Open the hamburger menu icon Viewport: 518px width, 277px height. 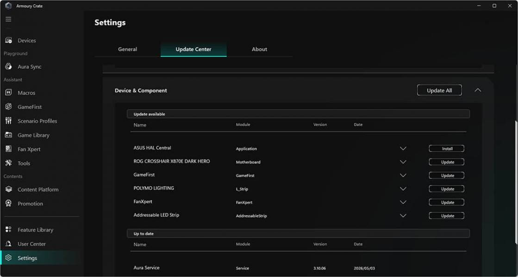(x=8, y=19)
